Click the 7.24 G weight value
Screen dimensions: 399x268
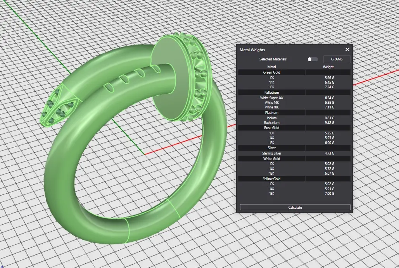tap(330, 87)
